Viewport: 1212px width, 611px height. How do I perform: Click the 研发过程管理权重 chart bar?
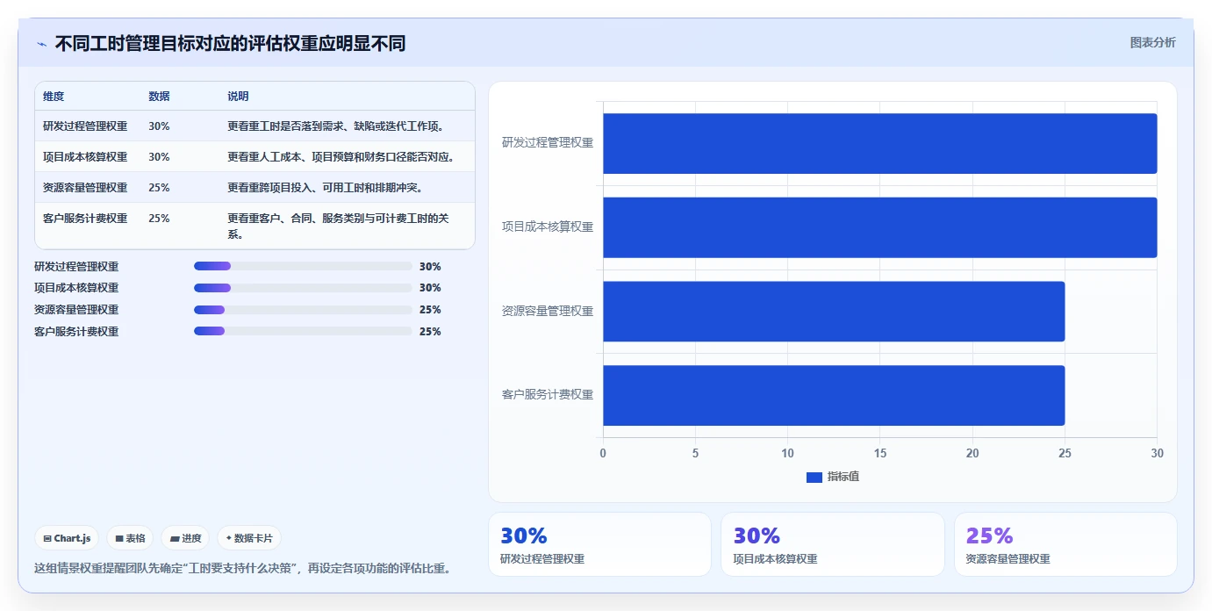coord(879,143)
